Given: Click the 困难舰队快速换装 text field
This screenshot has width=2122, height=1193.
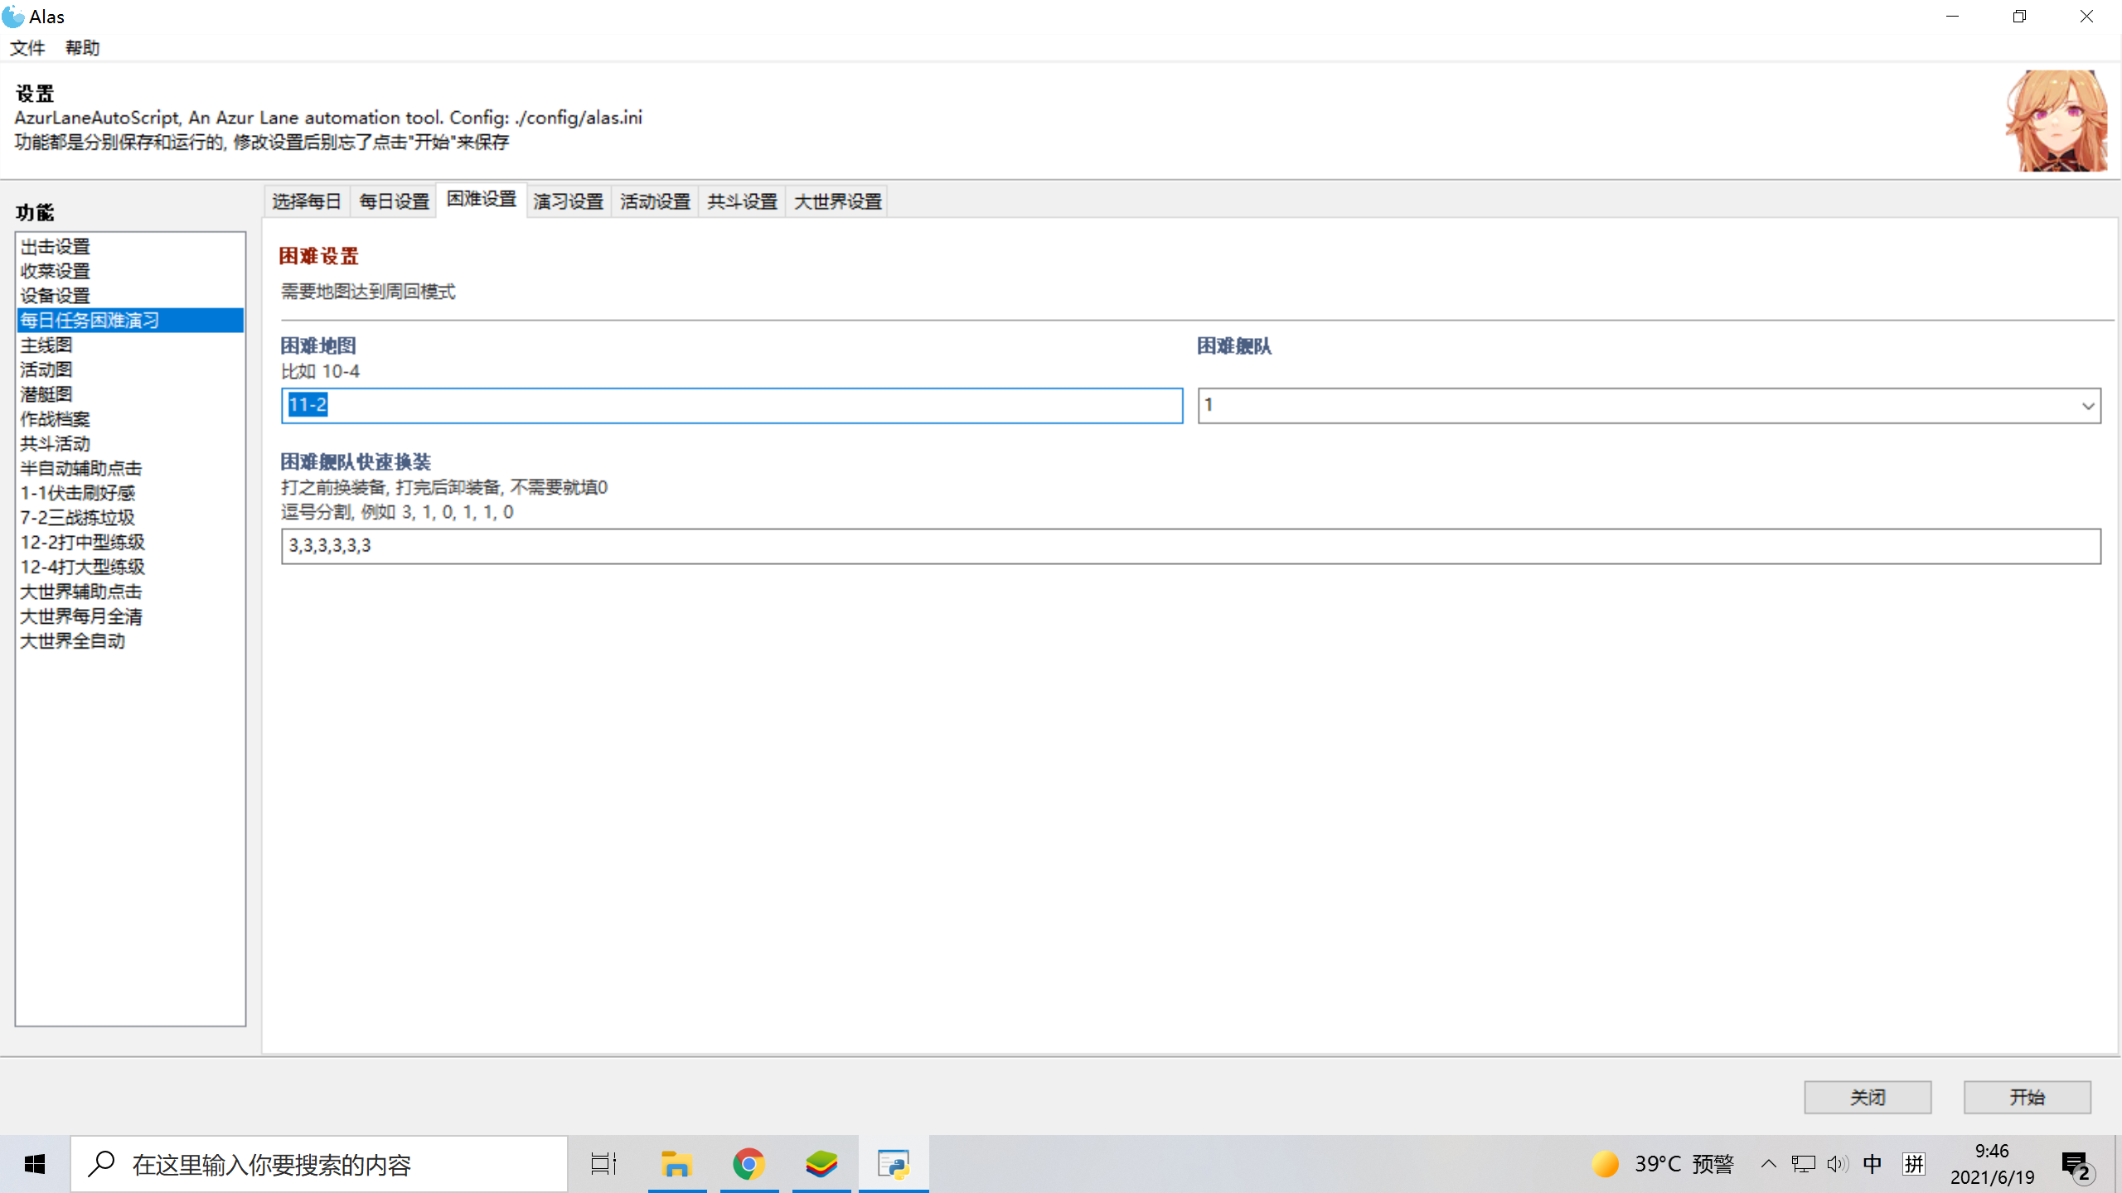Looking at the screenshot, I should pos(1191,546).
